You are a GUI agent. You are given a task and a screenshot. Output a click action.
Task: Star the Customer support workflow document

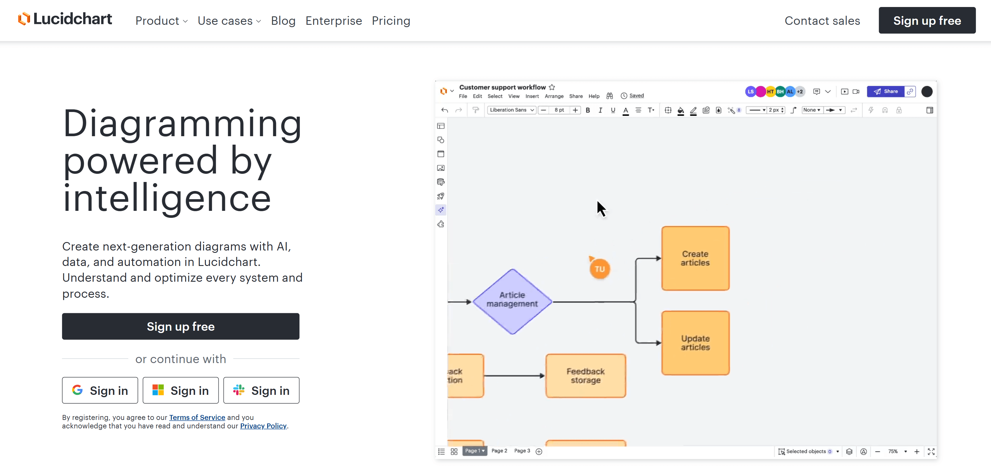pyautogui.click(x=552, y=87)
